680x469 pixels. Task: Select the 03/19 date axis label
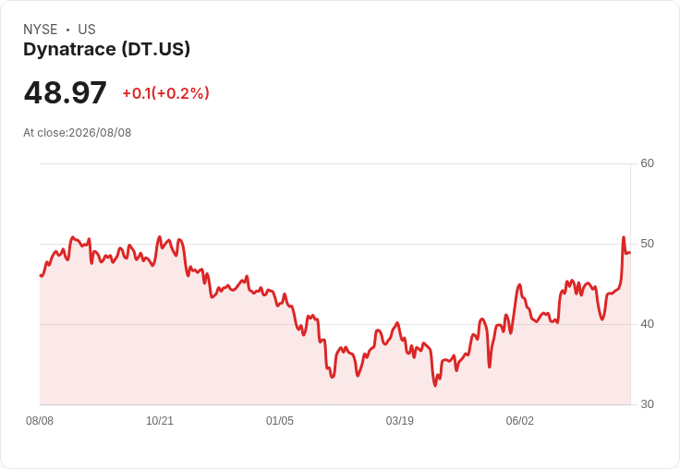(399, 420)
